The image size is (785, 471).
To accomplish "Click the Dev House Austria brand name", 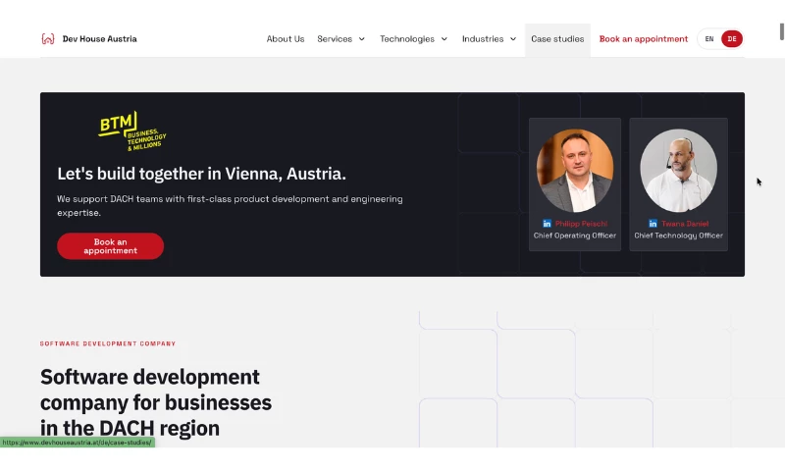I will coord(100,39).
